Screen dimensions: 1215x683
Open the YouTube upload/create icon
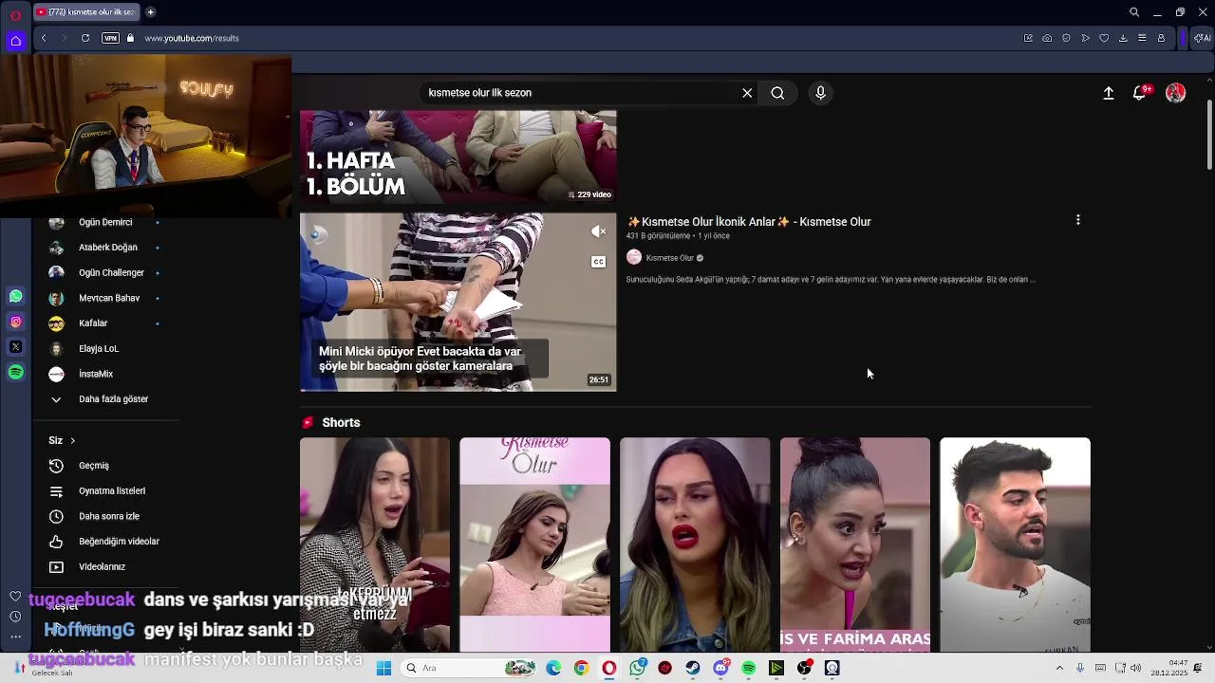[x=1108, y=93]
